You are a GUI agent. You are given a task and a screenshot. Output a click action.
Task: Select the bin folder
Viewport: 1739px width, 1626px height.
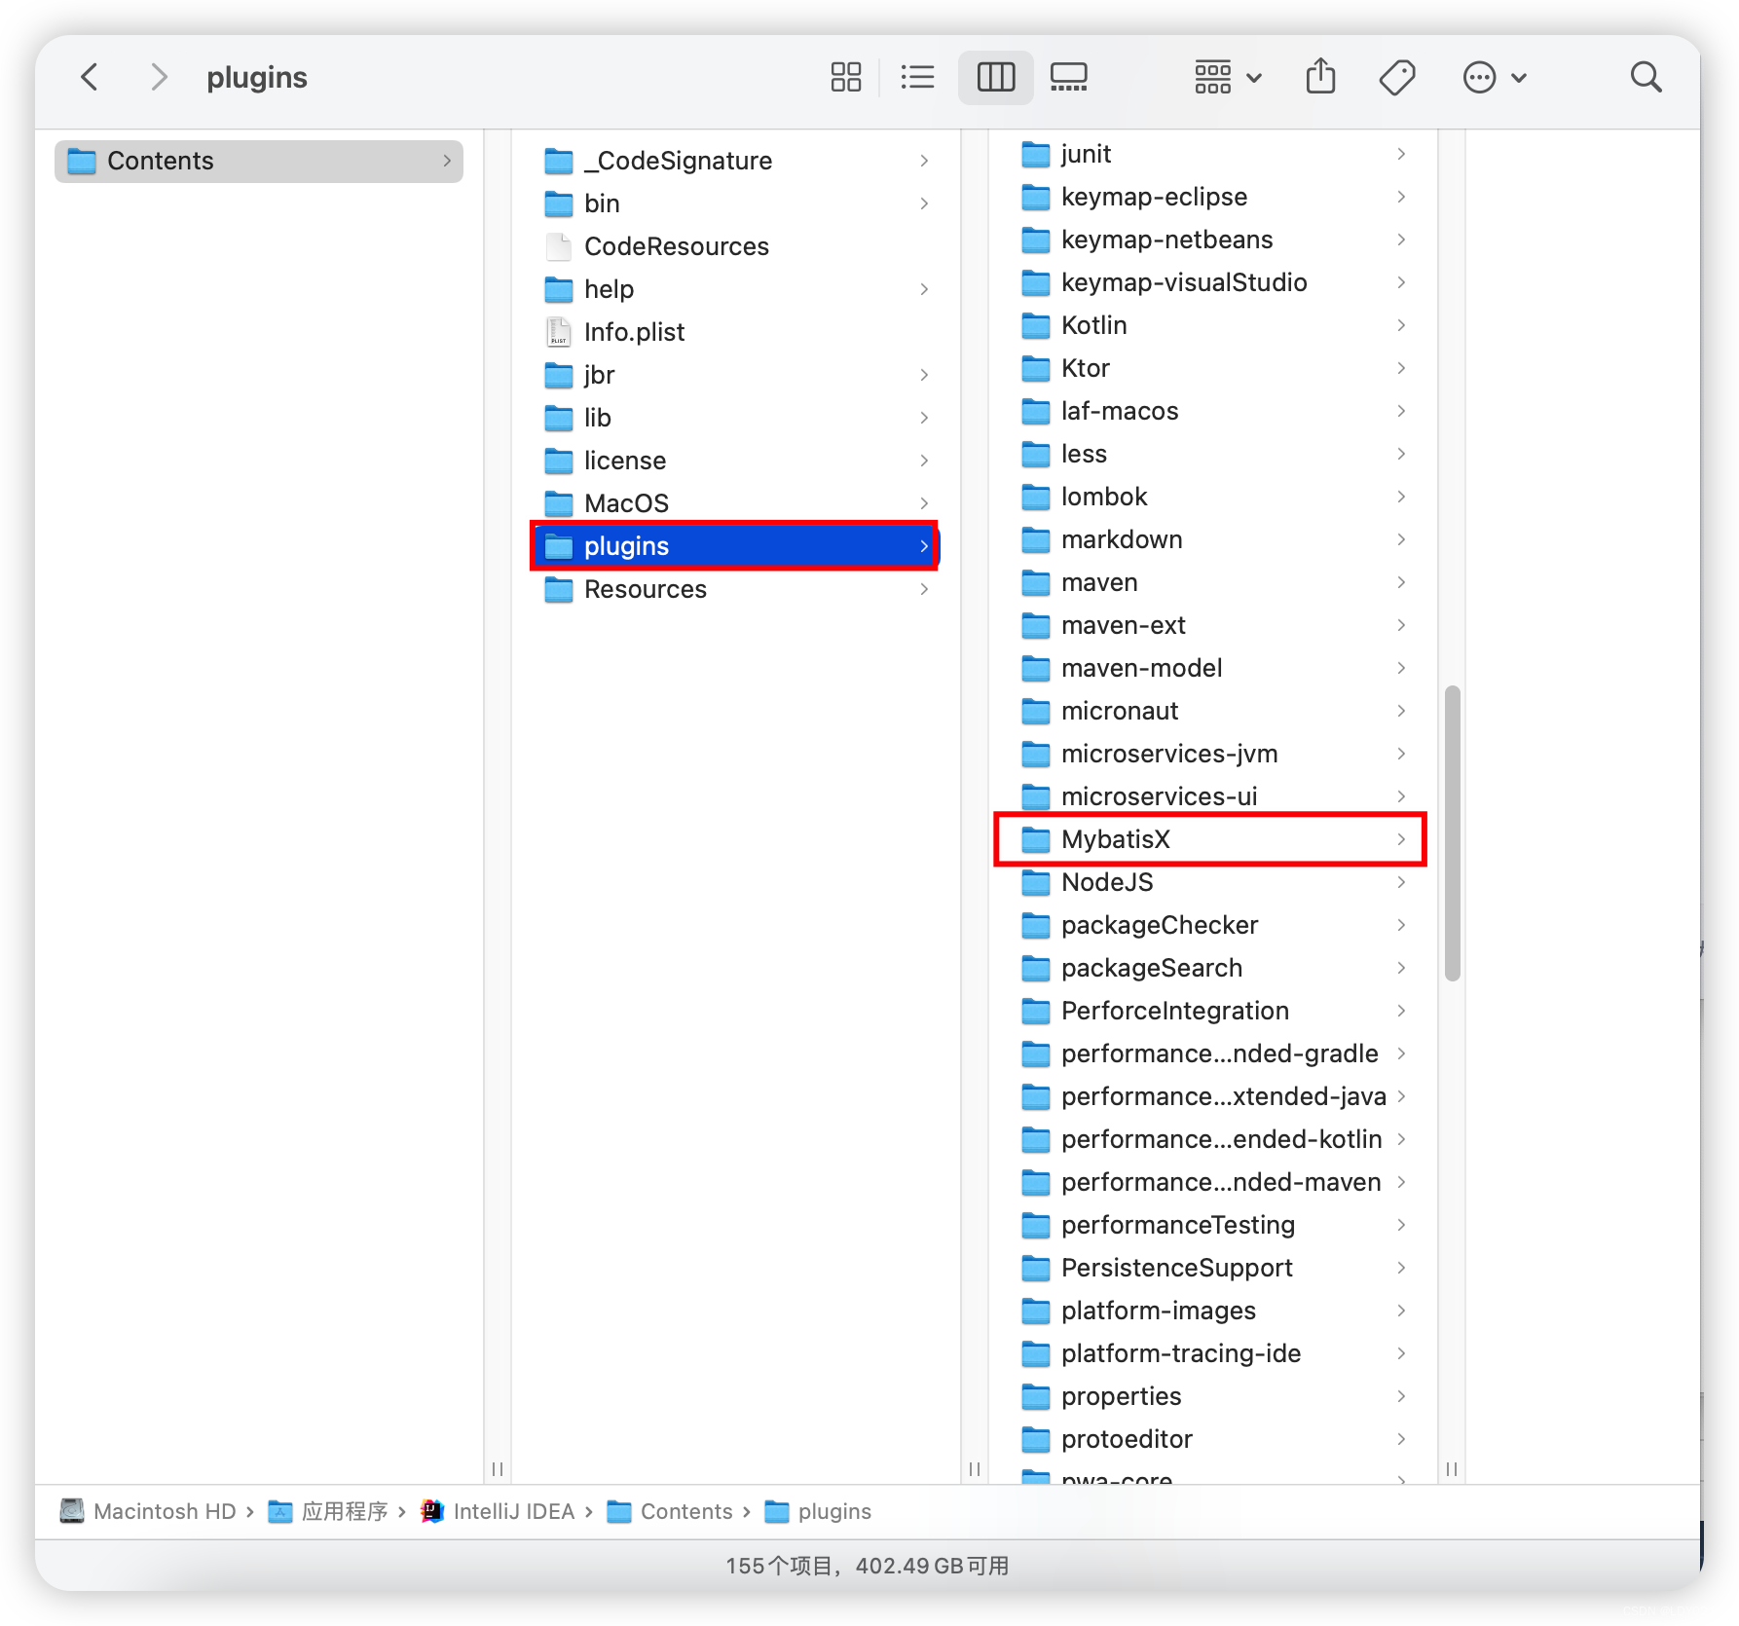point(736,203)
